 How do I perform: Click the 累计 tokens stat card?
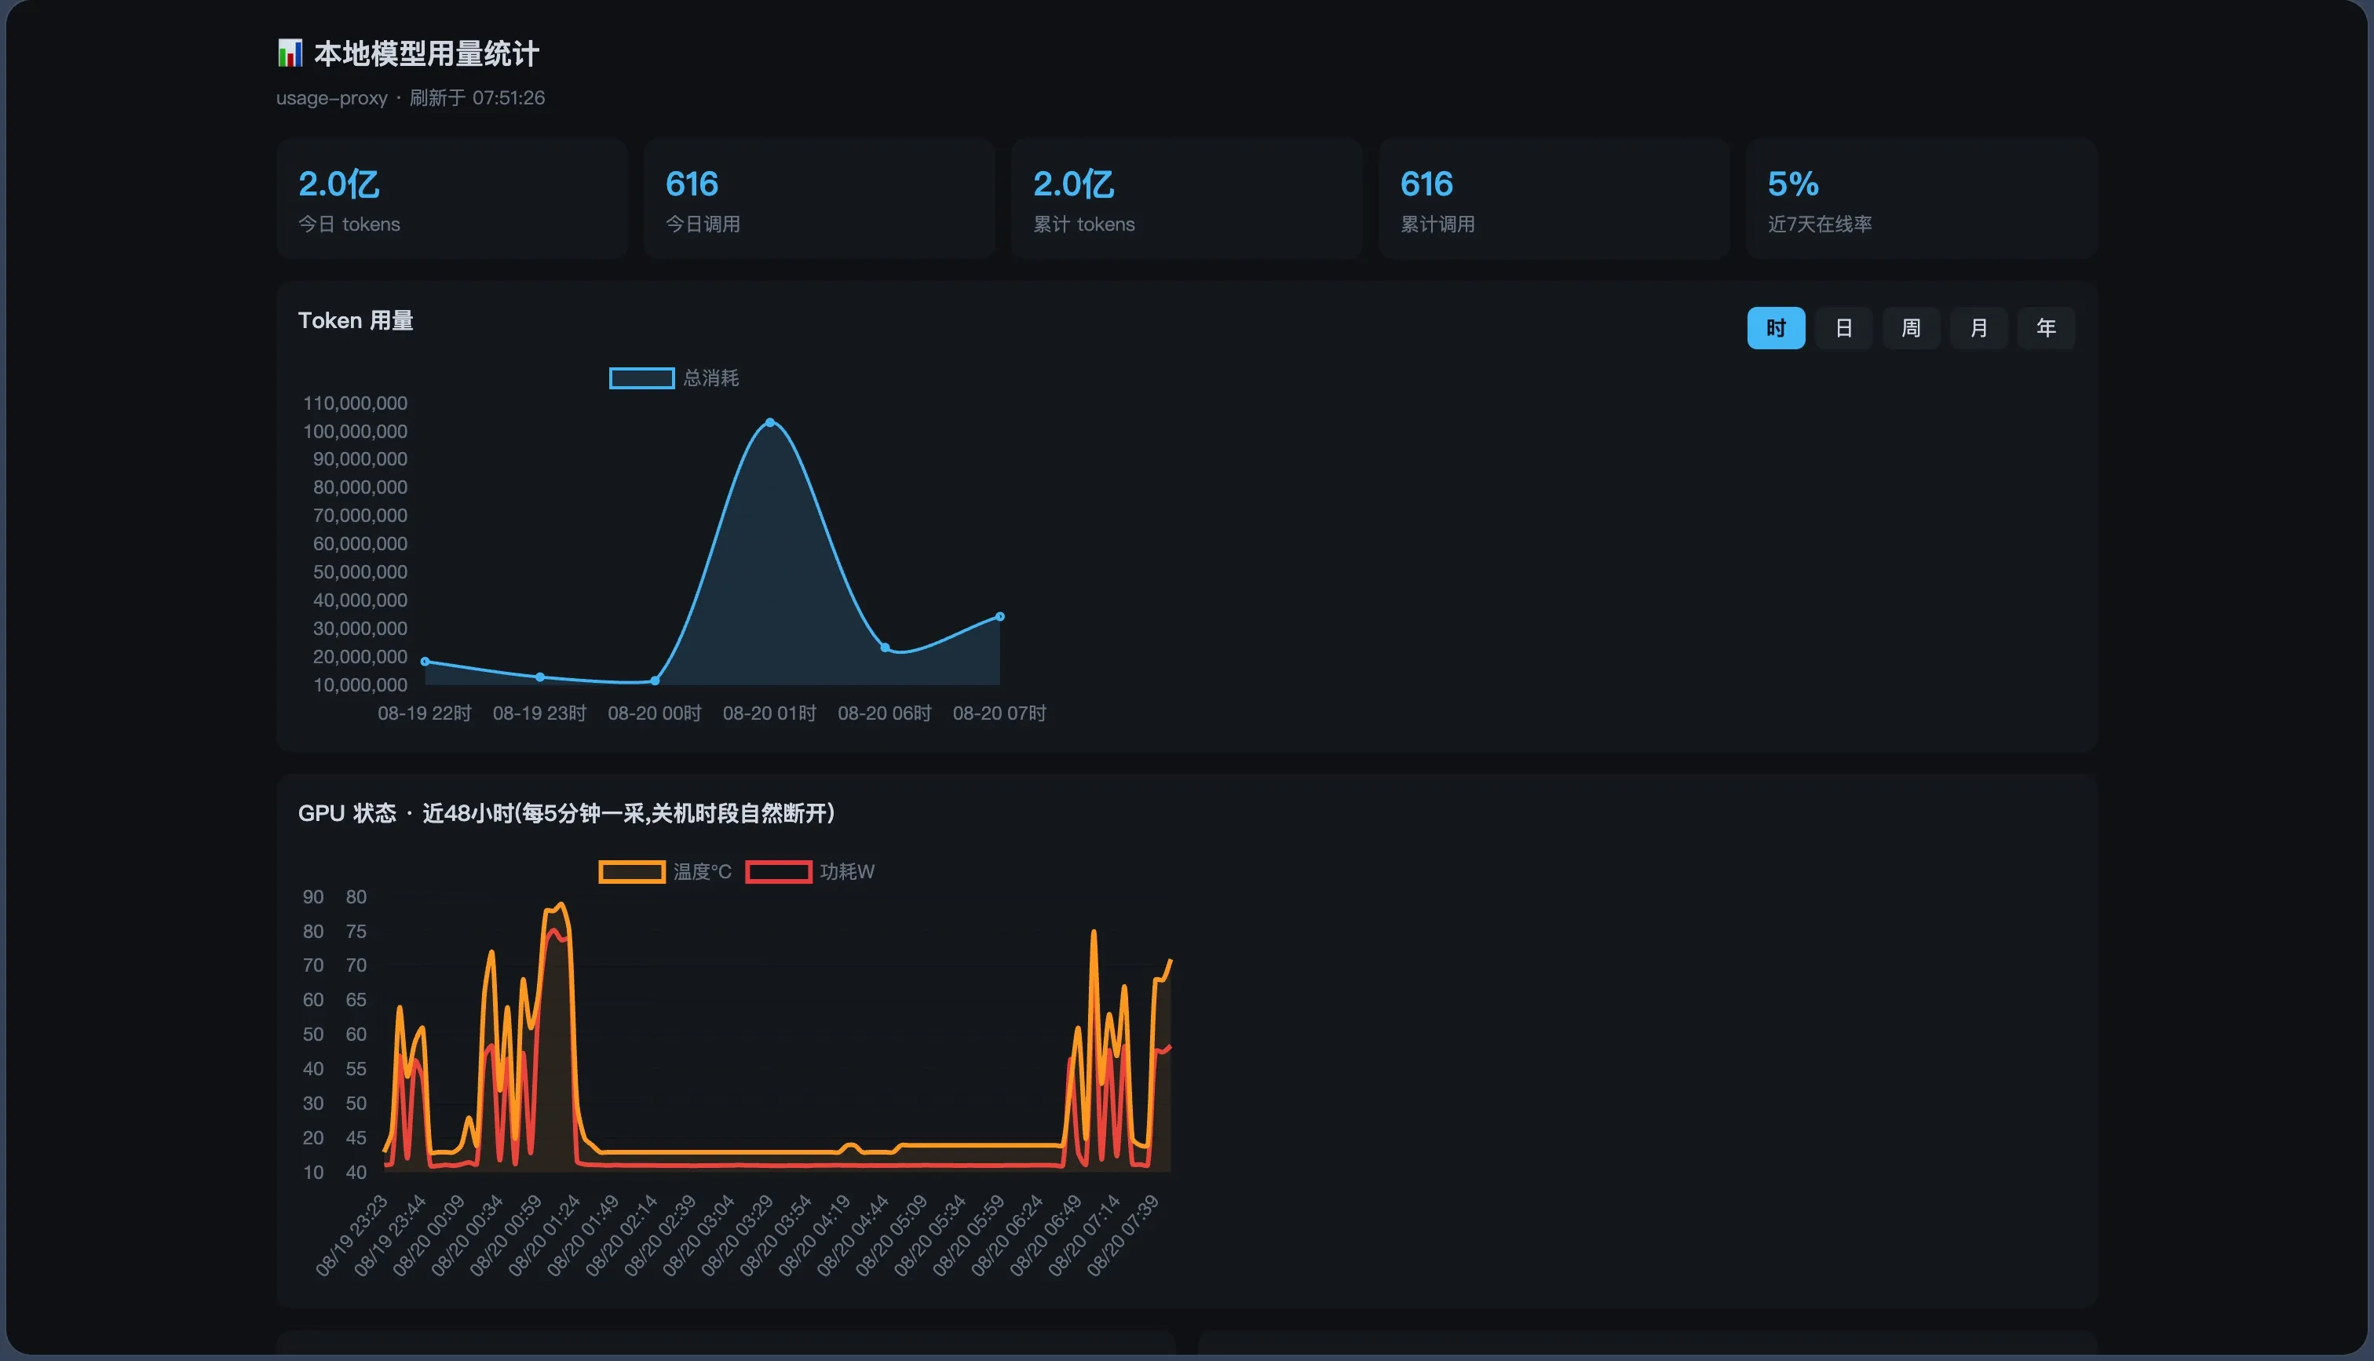[x=1186, y=199]
